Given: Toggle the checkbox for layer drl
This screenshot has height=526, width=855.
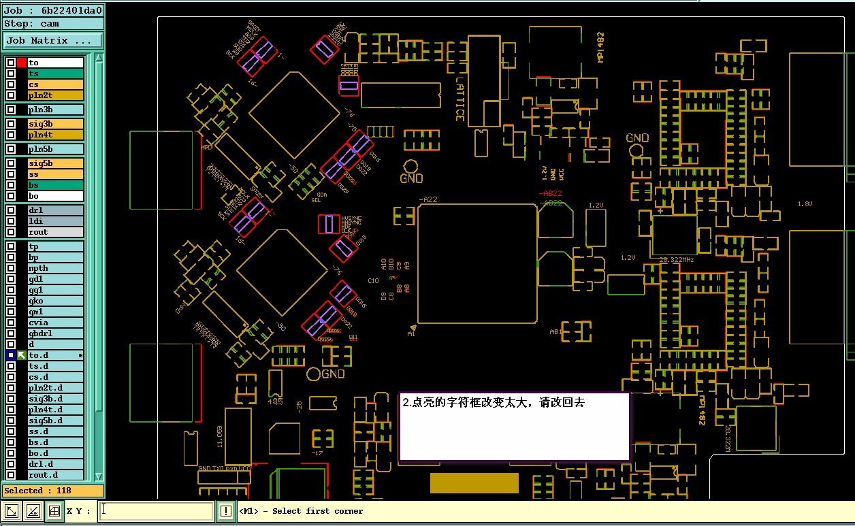Looking at the screenshot, I should pyautogui.click(x=11, y=211).
